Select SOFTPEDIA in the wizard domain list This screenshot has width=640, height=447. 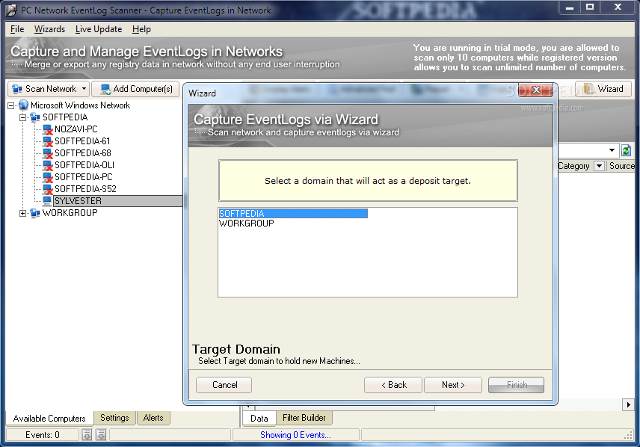(293, 214)
